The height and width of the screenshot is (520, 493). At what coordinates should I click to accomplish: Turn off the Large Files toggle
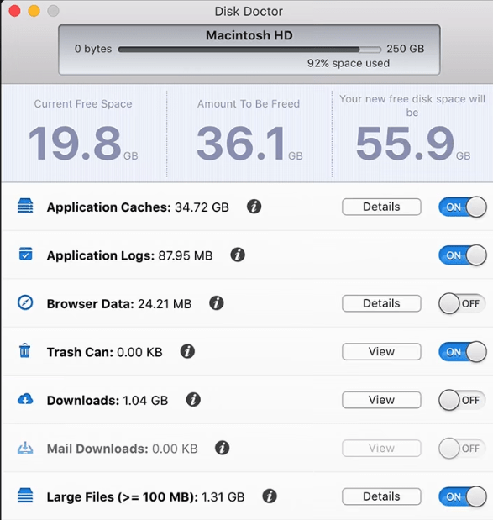point(463,496)
